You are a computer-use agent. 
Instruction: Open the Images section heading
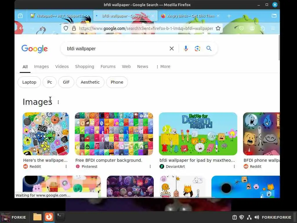point(37,102)
